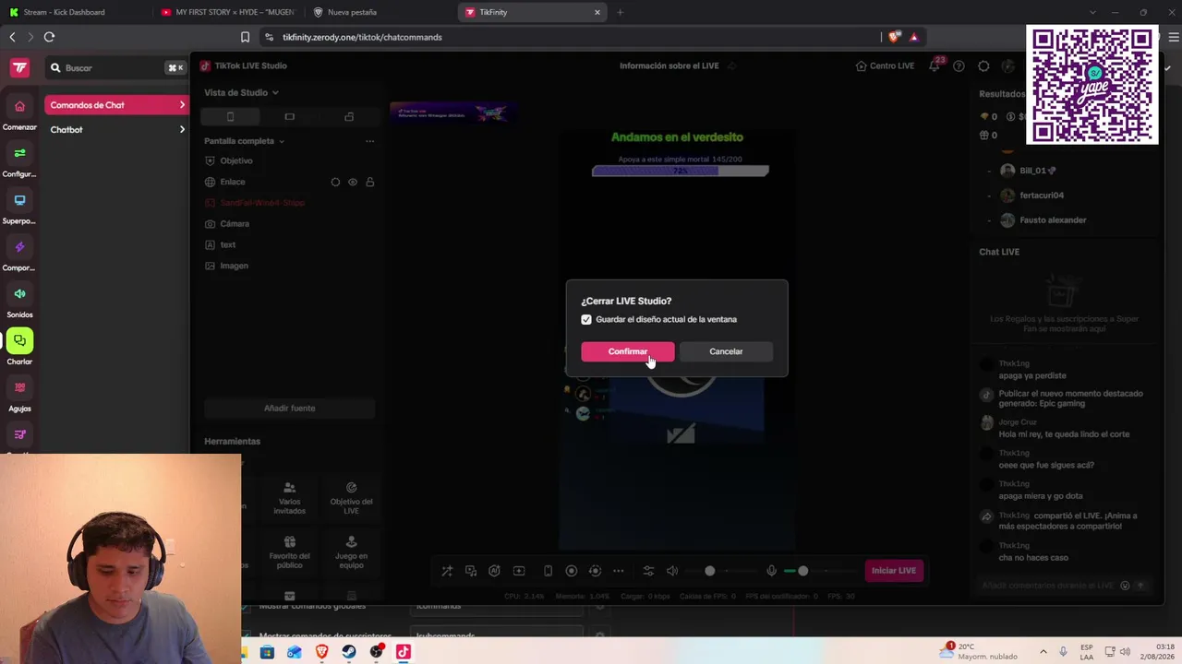Screen dimensions: 1182x664
Task: Switch to the Stream - Kick Dashboard tab
Action: click(x=75, y=12)
